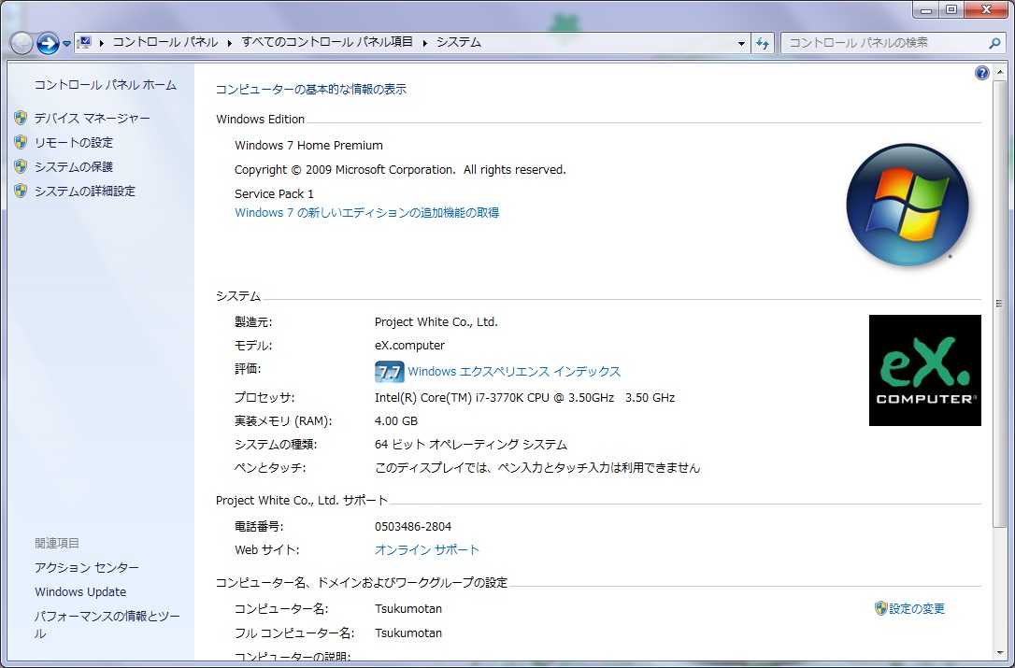Click the shield icon beside 設定の変更
The width and height of the screenshot is (1015, 668).
coord(880,608)
